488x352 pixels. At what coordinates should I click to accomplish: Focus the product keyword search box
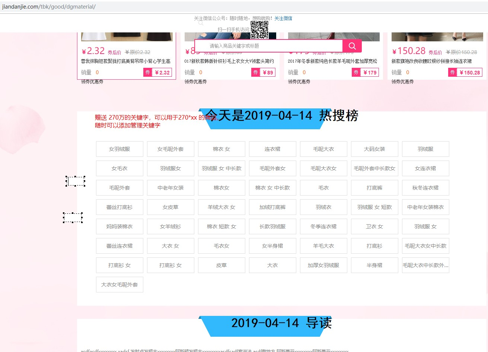pyautogui.click(x=268, y=46)
